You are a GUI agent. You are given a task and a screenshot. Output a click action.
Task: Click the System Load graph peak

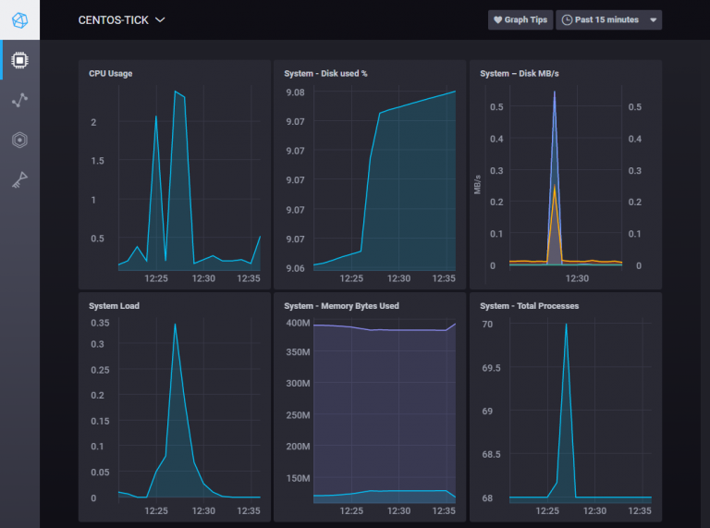click(x=175, y=324)
